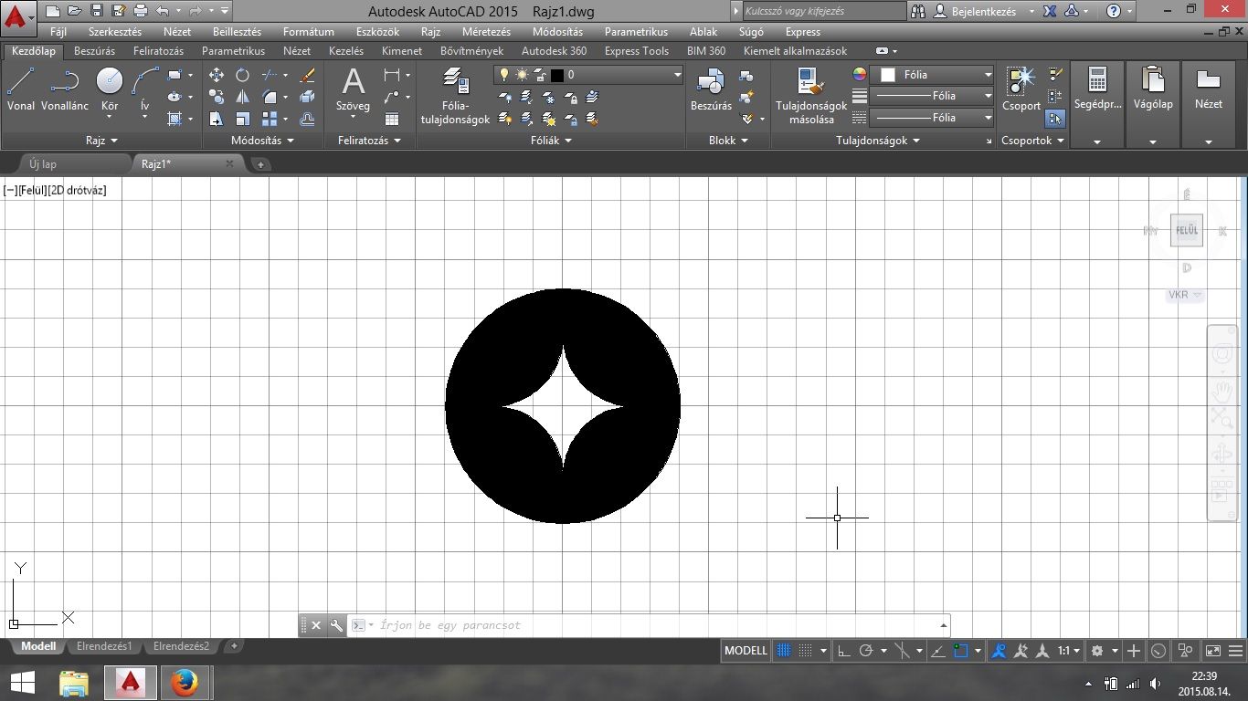Viewport: 1248px width, 701px height.
Task: Click the customize wrench icon on command line
Action: [336, 625]
